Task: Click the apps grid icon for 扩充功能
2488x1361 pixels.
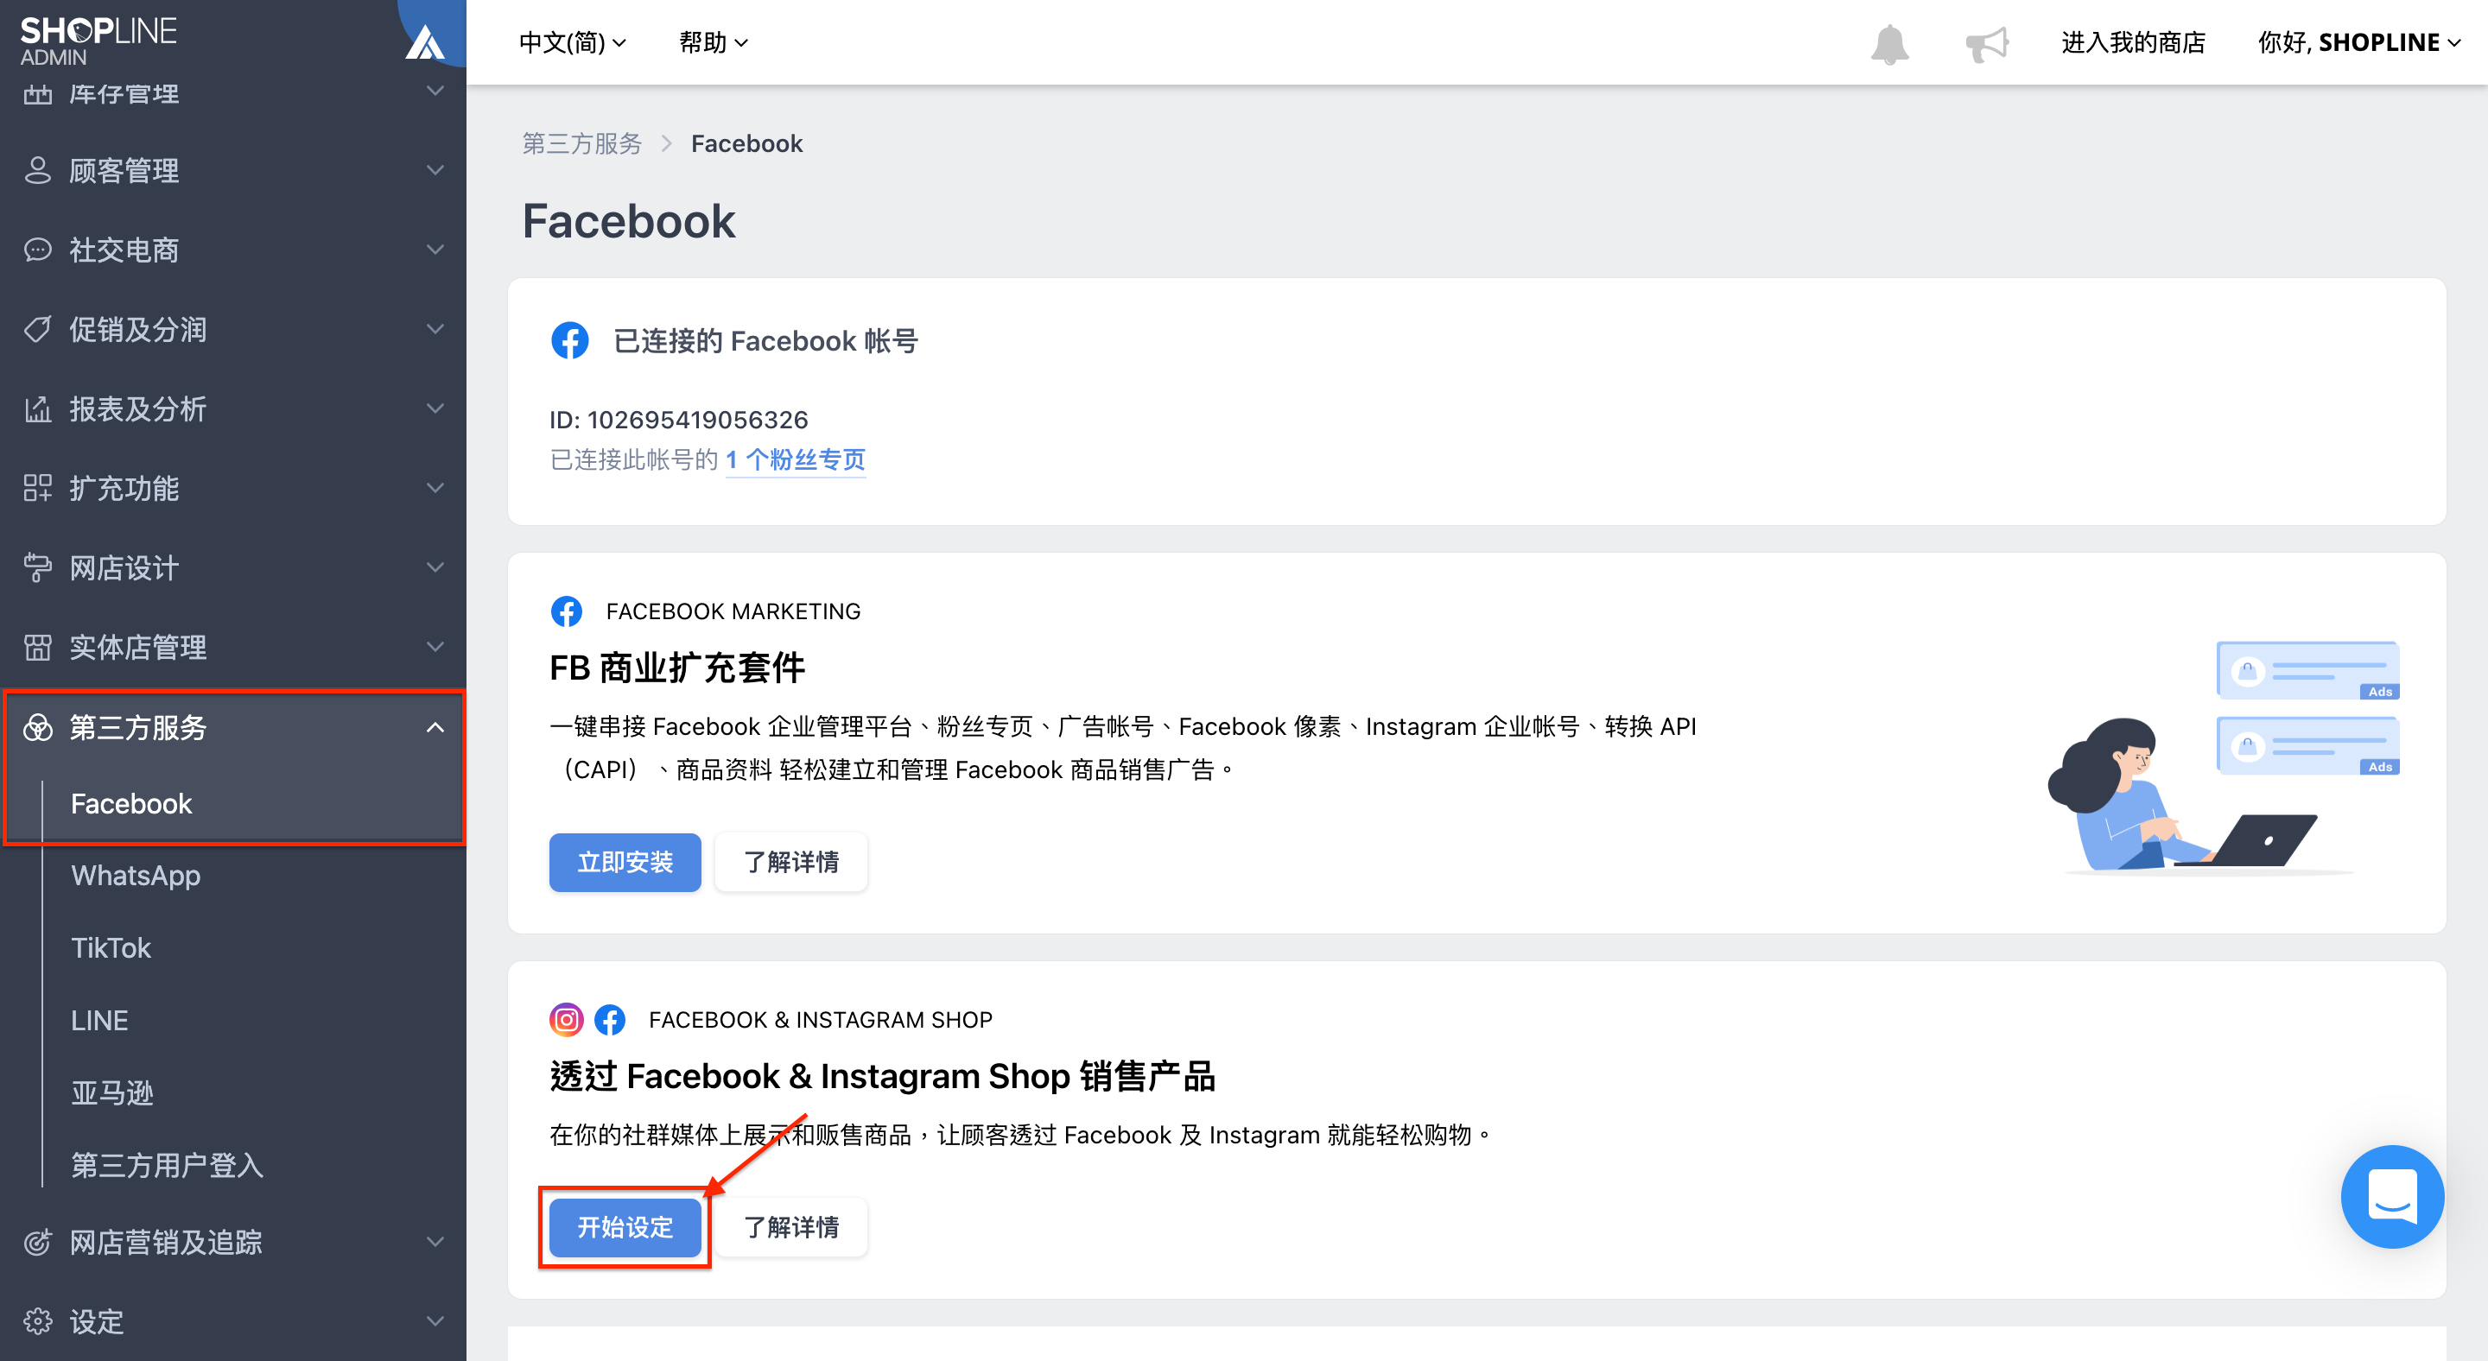Action: point(38,489)
